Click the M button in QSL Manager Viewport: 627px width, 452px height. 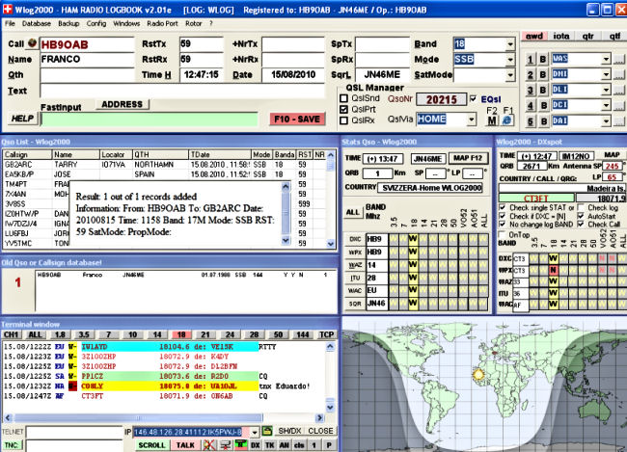pyautogui.click(x=491, y=120)
